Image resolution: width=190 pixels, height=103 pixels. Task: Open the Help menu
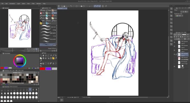(44, 4)
